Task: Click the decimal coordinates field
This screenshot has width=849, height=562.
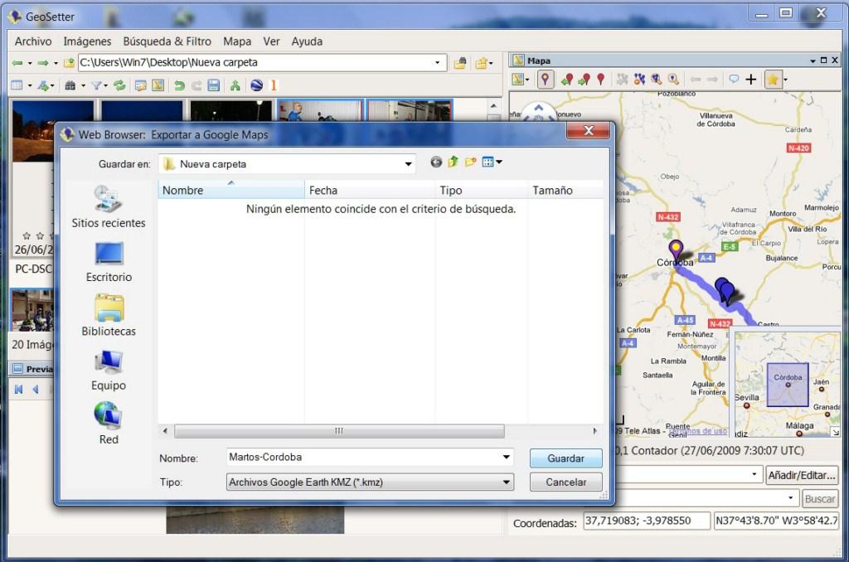Action: click(647, 521)
